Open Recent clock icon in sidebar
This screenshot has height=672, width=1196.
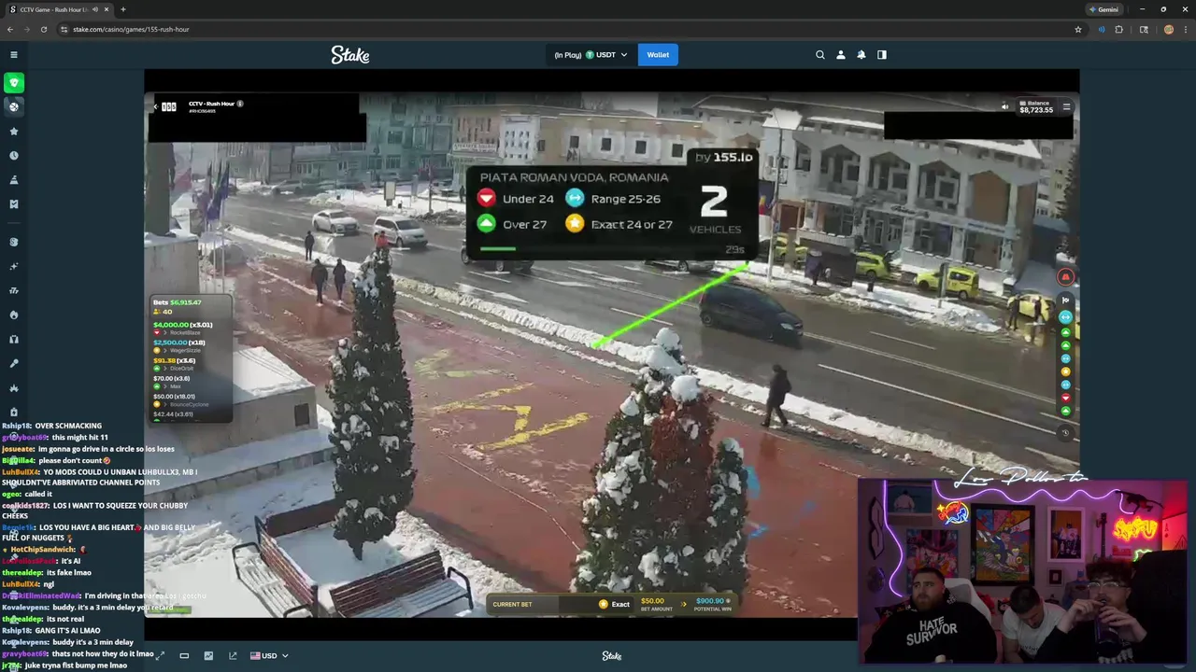click(14, 156)
